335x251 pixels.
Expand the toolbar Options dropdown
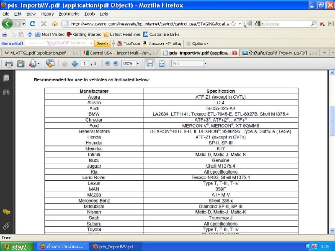(x=199, y=44)
